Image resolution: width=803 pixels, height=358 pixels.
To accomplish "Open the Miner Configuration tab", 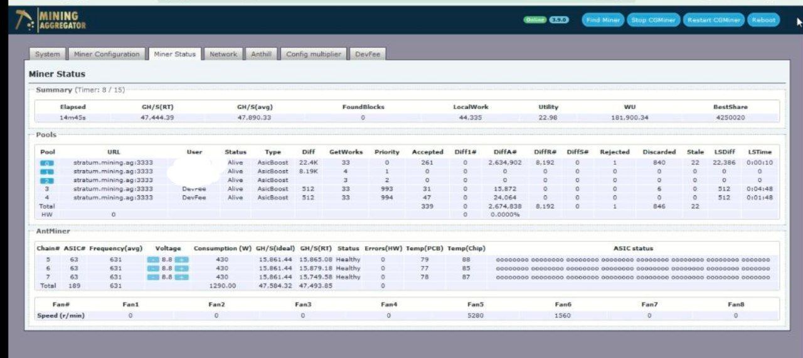I will click(107, 54).
